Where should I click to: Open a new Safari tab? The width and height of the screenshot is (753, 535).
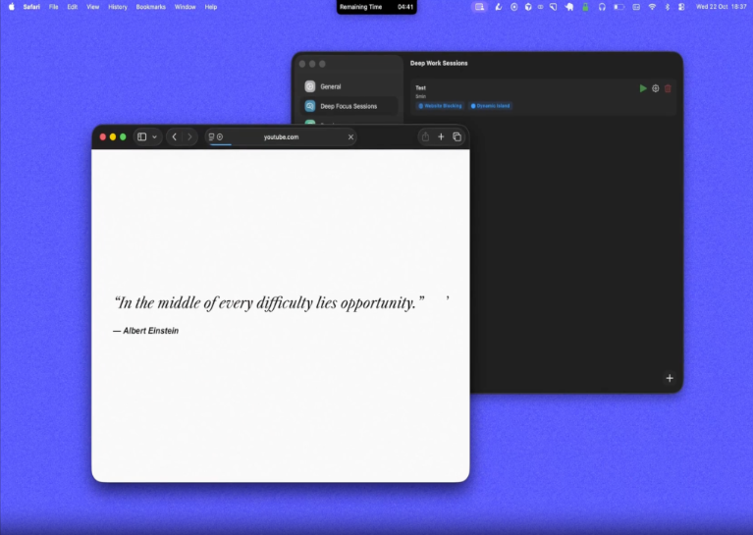[441, 137]
